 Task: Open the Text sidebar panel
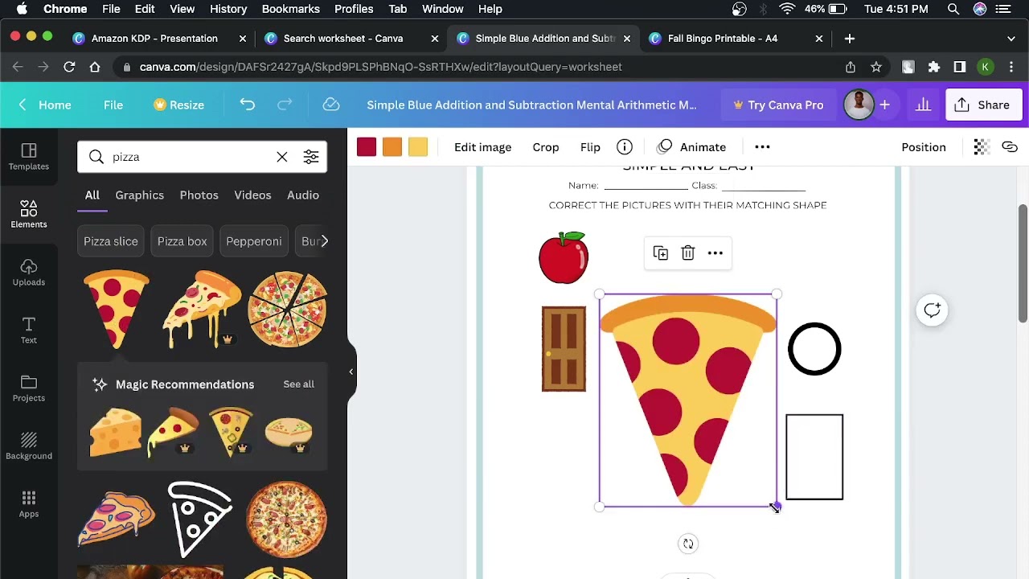[x=29, y=331]
